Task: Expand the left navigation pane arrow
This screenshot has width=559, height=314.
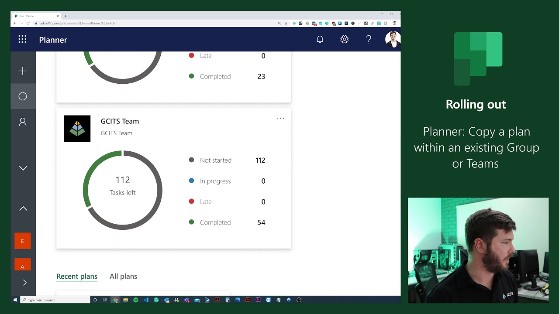Action: pos(25,283)
